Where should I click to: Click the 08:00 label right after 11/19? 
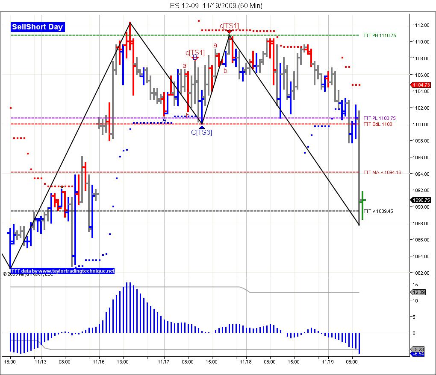pos(352,362)
